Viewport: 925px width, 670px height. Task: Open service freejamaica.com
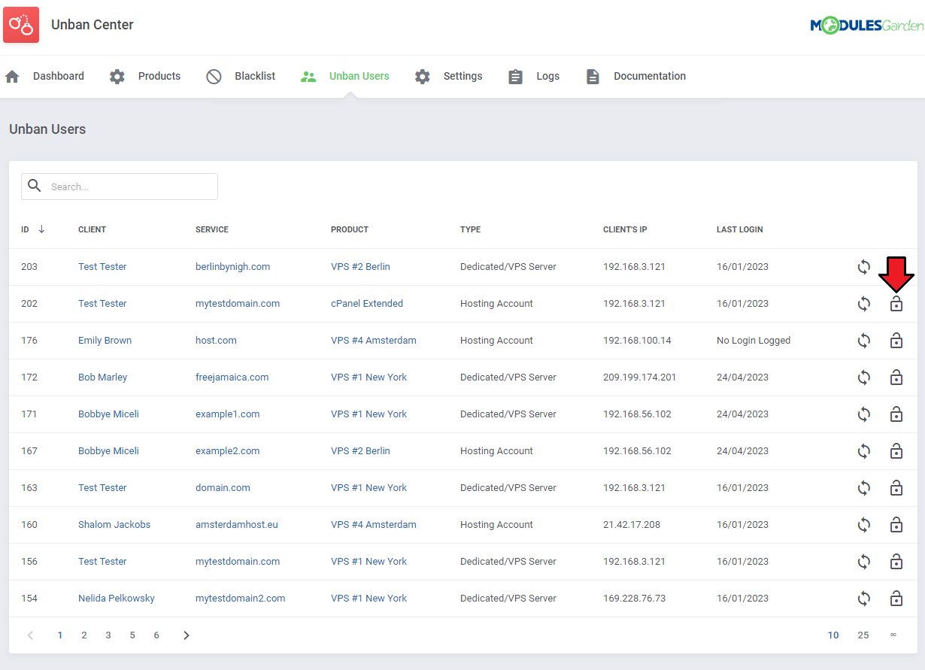(x=232, y=377)
